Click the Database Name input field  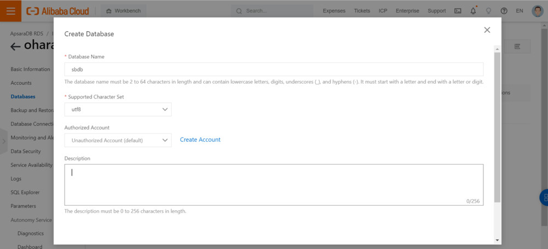273,70
